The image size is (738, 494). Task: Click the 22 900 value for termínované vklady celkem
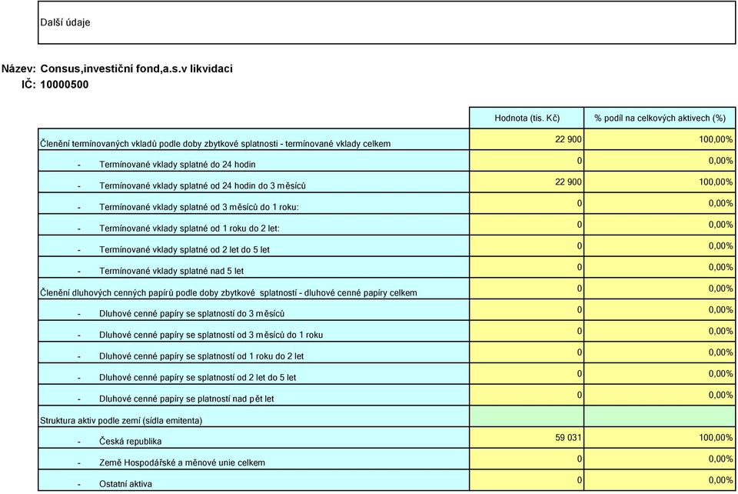tap(527, 139)
